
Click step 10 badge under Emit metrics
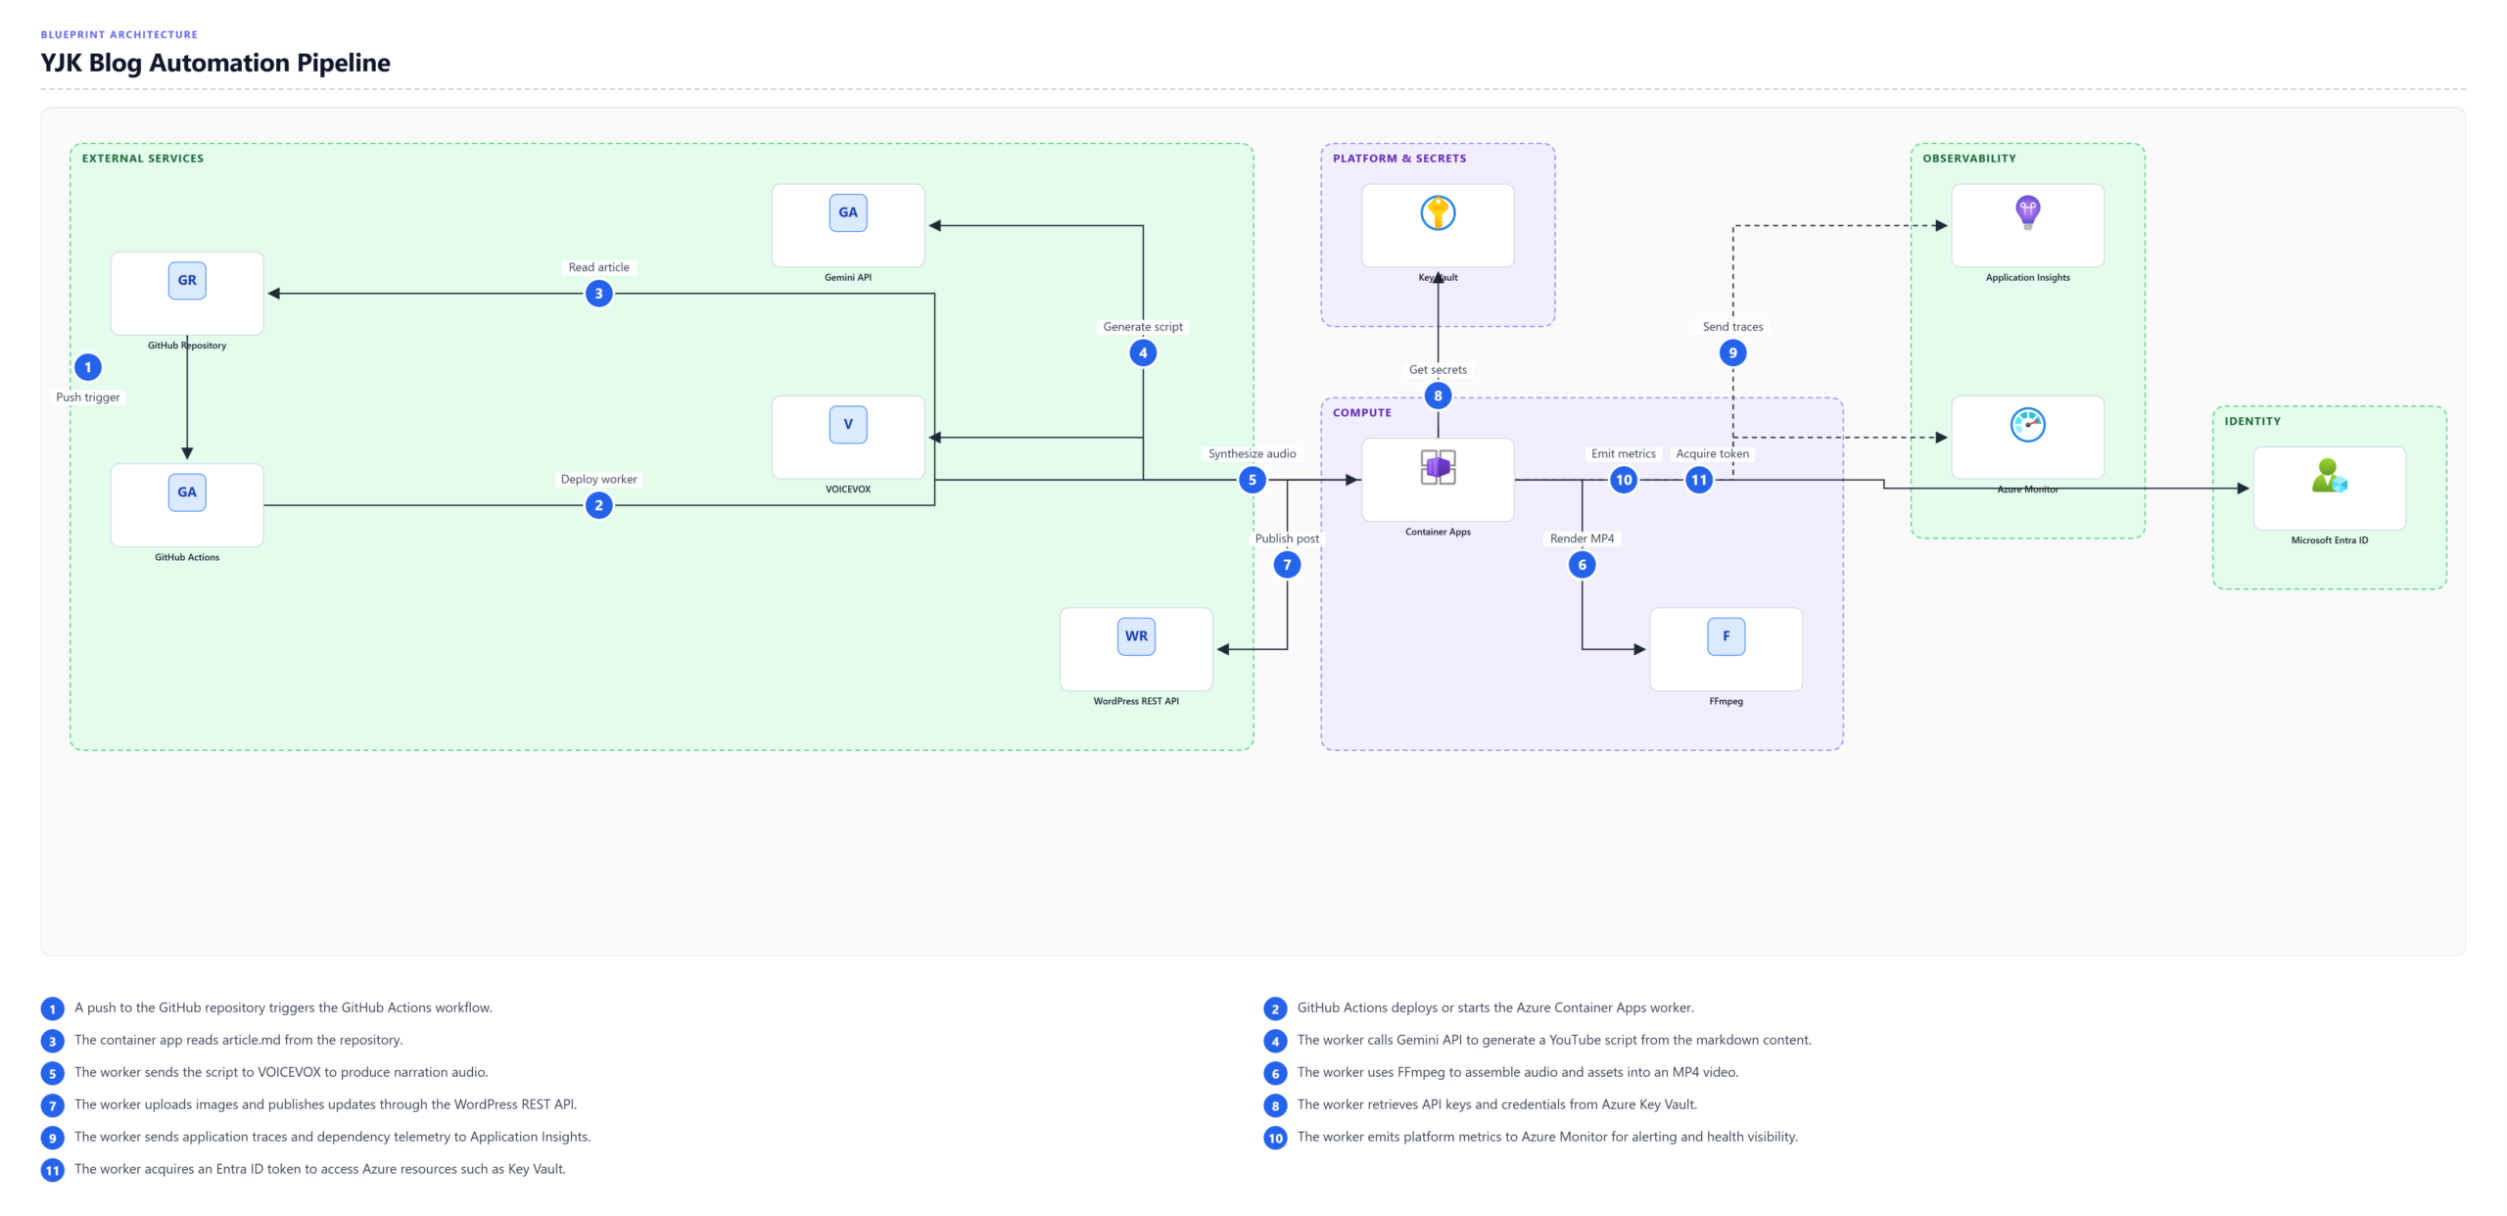pos(1624,480)
